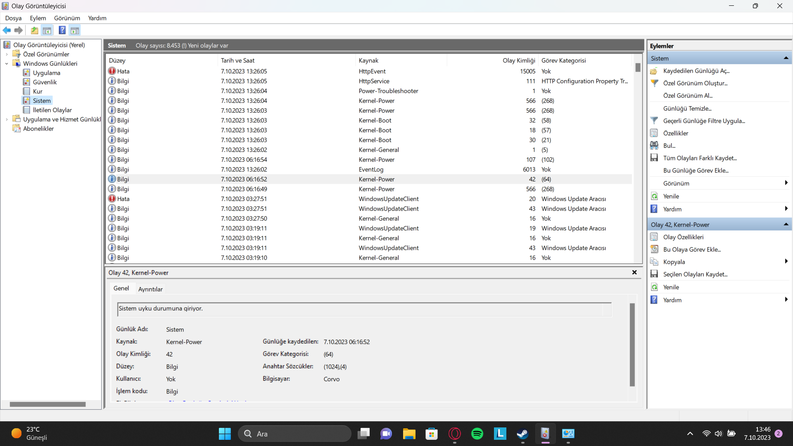Click the Up-one-level folder toolbar icon
Viewport: 793px width, 446px height.
click(34, 30)
